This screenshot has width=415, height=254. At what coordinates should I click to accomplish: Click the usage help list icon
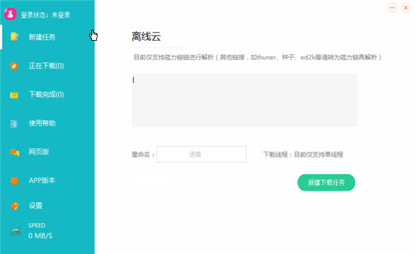14,124
